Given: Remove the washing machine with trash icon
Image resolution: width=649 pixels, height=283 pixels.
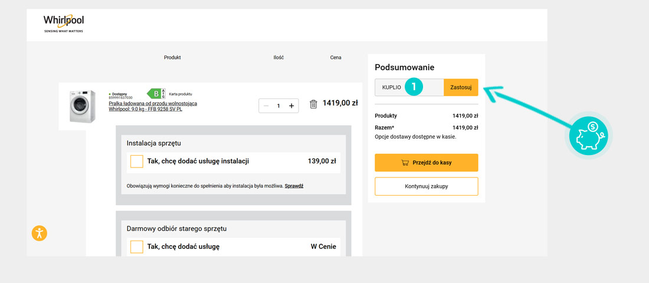Looking at the screenshot, I should (x=313, y=104).
